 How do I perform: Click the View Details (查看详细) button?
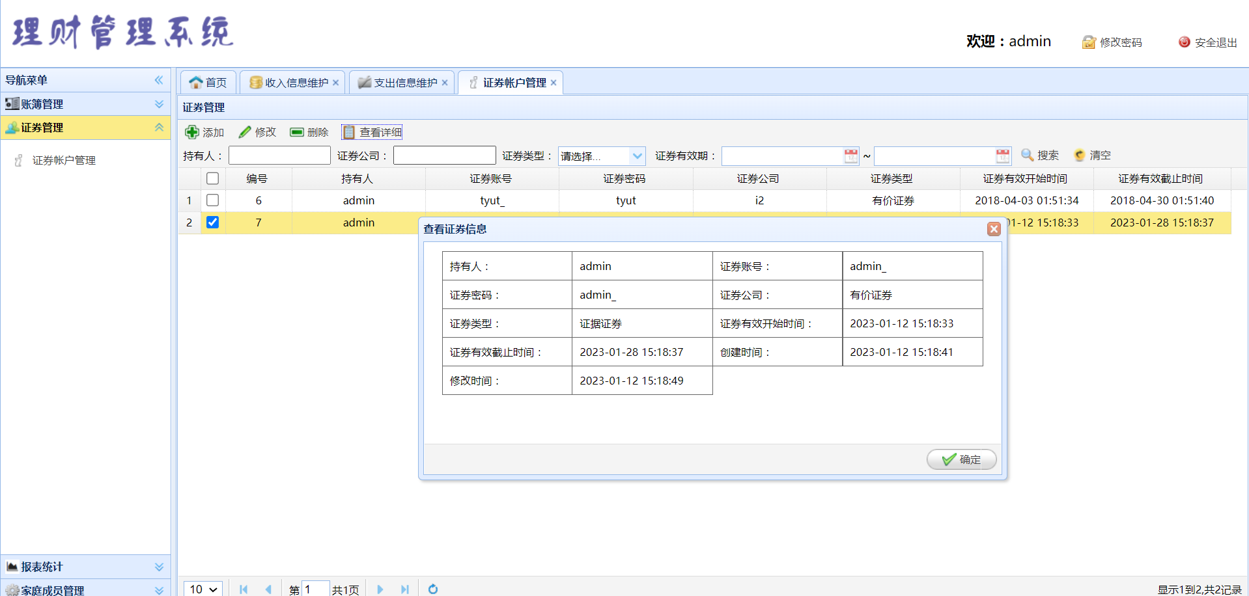pos(372,132)
